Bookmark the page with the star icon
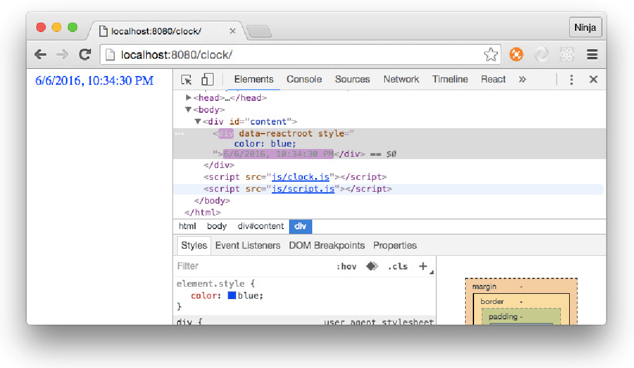This screenshot has height=368, width=634. pos(491,54)
